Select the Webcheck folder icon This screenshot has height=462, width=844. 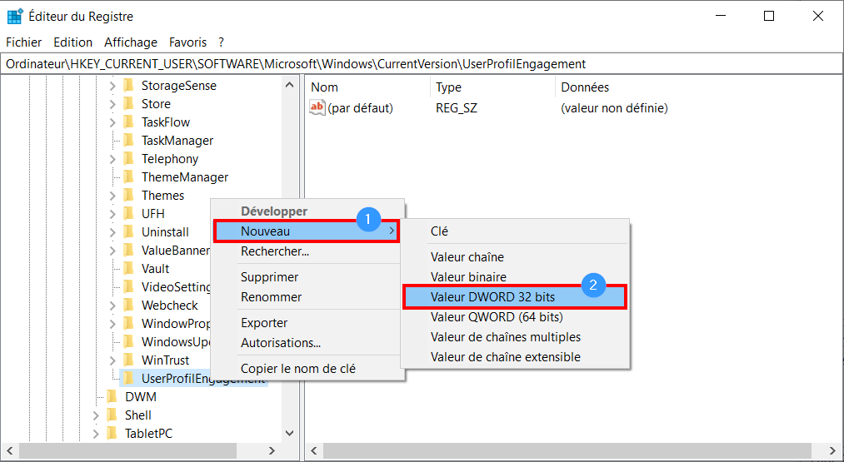coord(128,305)
